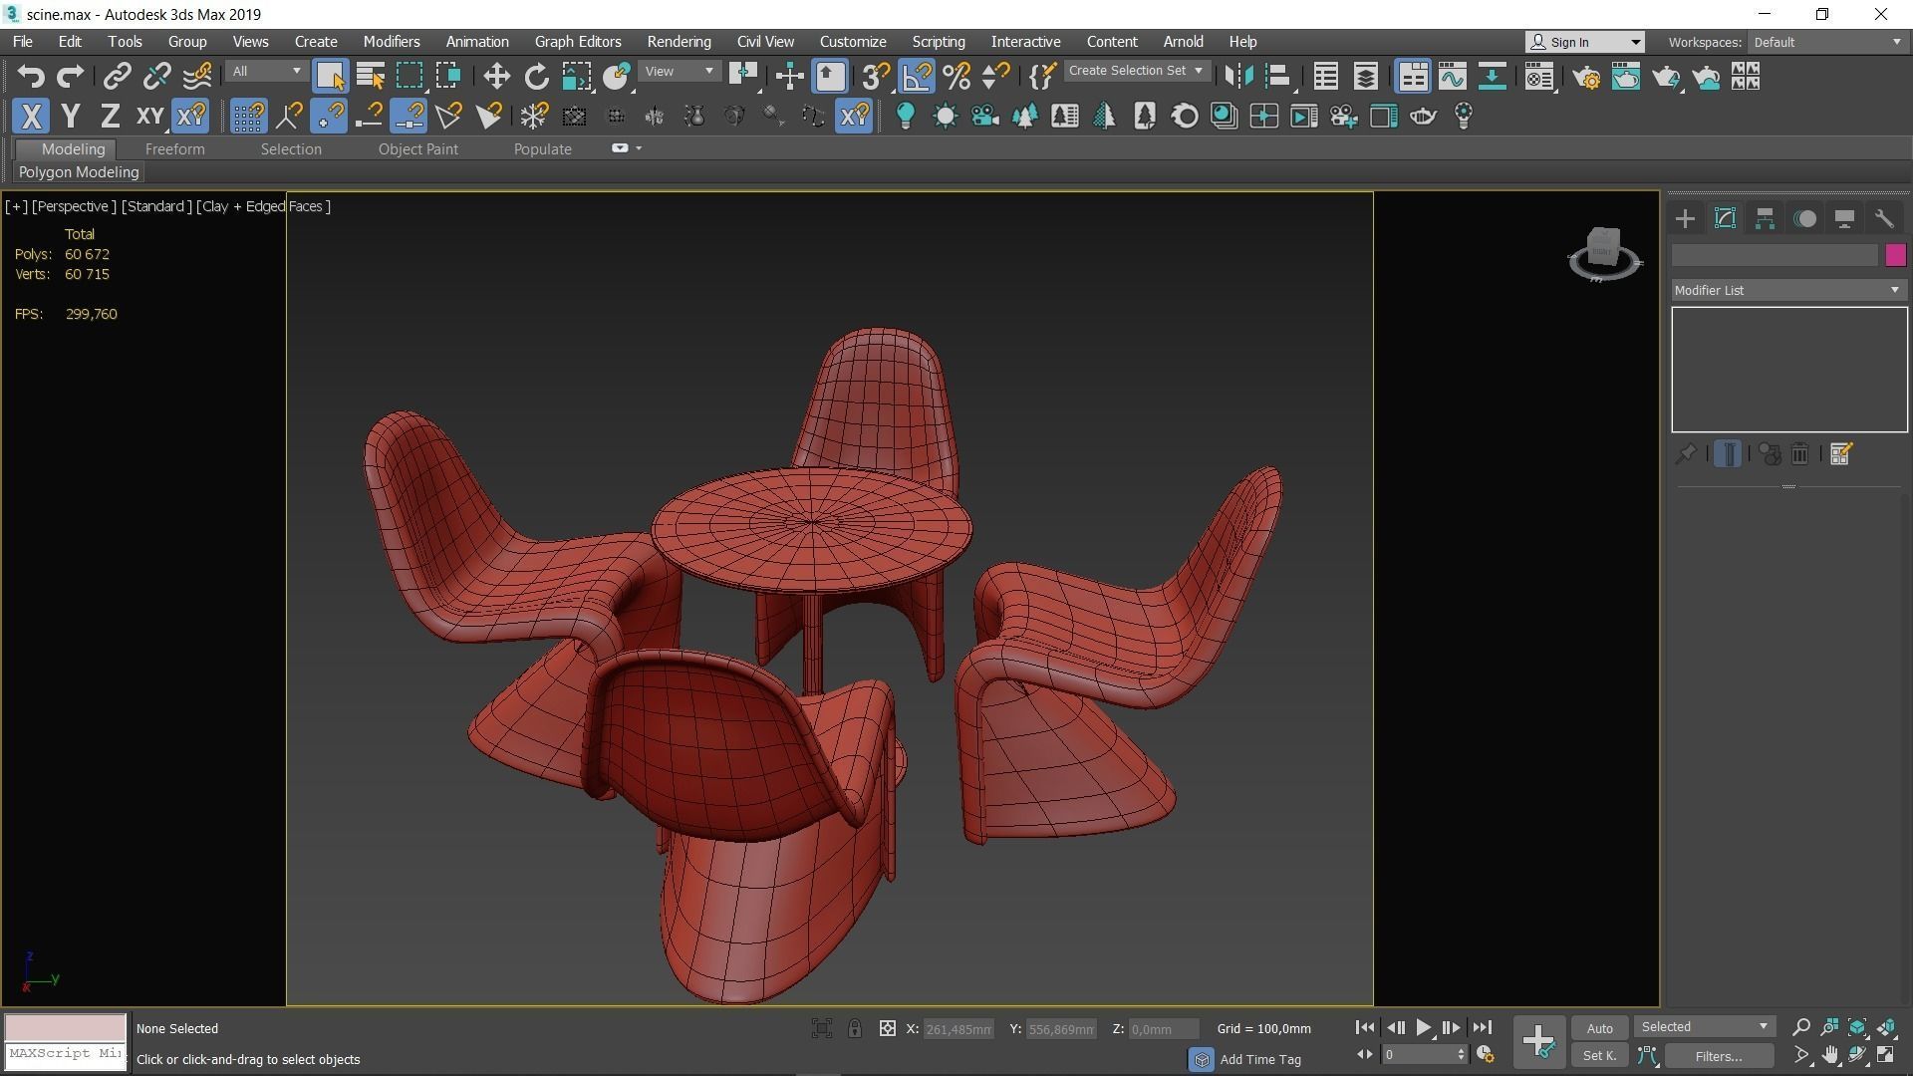
Task: Click Play Animation button
Action: (1423, 1027)
